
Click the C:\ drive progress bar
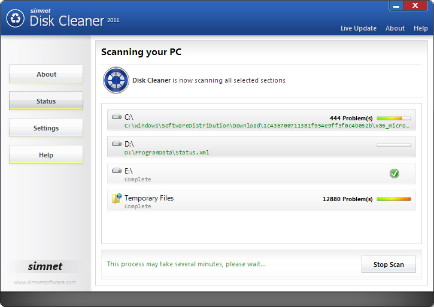[x=393, y=118]
